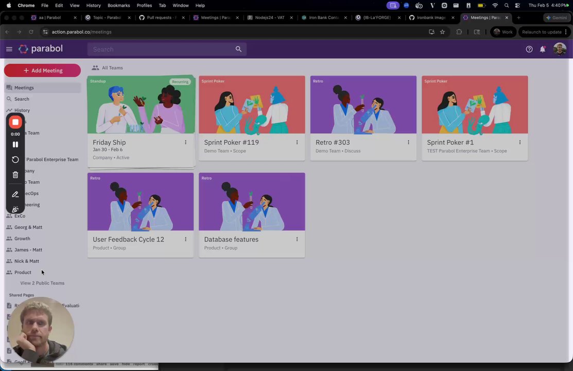Open the Chrome extensions puzzle icon
The height and width of the screenshot is (371, 573).
459,32
